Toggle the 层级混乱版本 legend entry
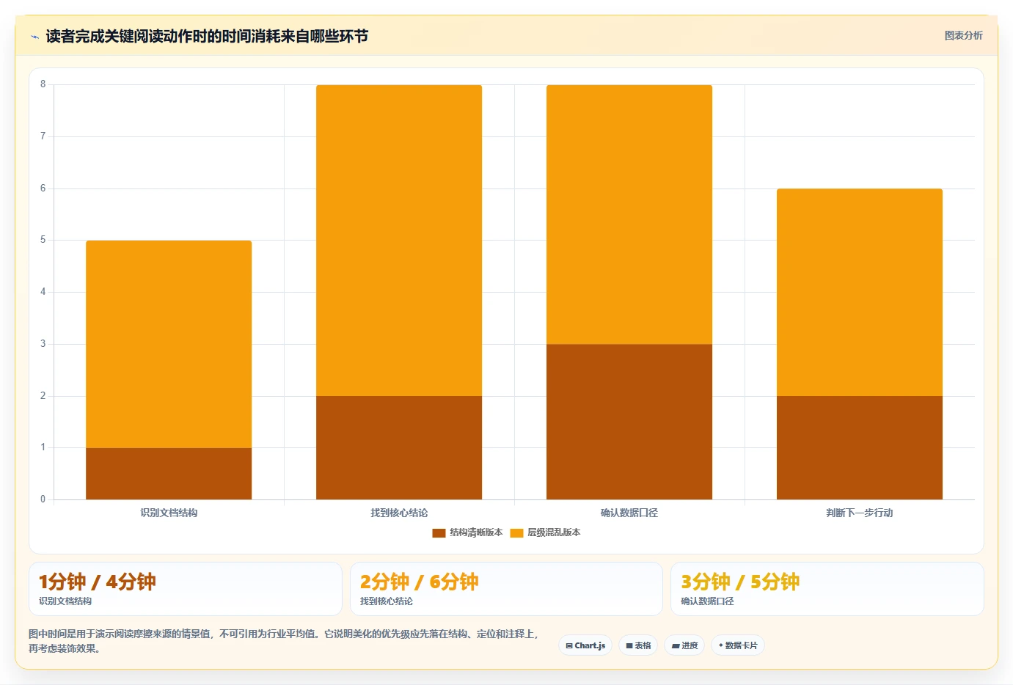Viewport: 1013px width, 685px height. coord(545,532)
